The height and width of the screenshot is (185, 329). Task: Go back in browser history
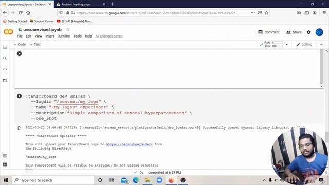pyautogui.click(x=5, y=13)
